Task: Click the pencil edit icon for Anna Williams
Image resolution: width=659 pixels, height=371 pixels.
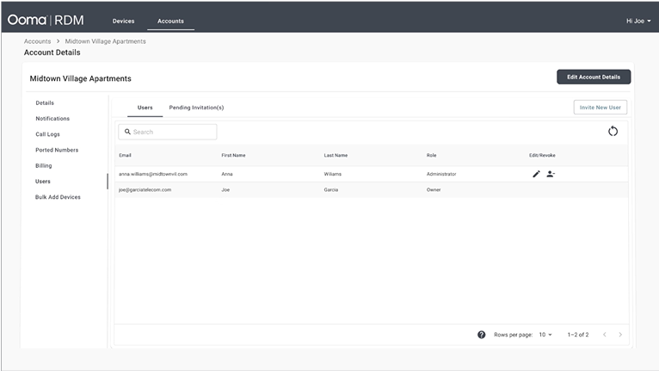Action: point(536,174)
